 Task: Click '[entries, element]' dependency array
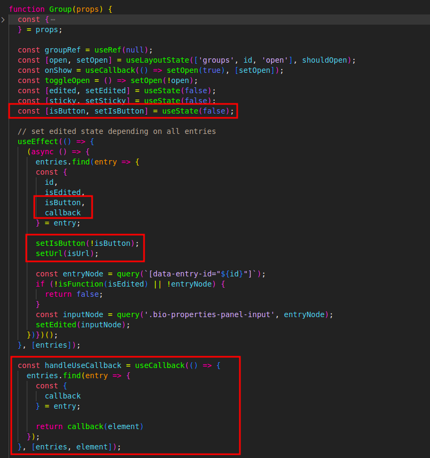pyautogui.click(x=72, y=447)
